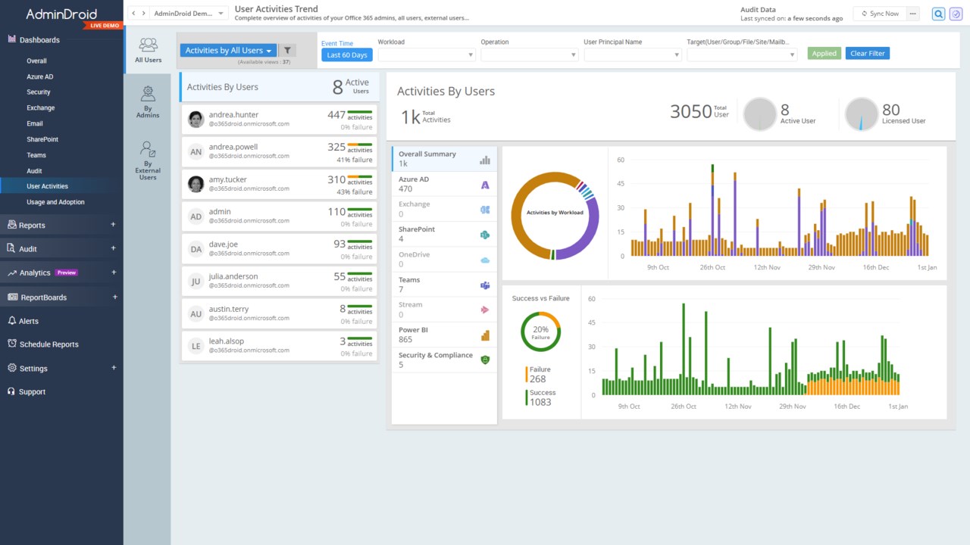Click the Stream workload icon
The width and height of the screenshot is (970, 545).
pos(485,310)
